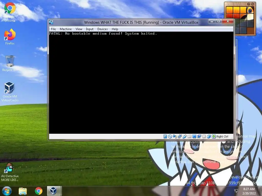Click the 8:27 AM taskbar clock
Viewport: 262px width, 196px height.
[249, 189]
